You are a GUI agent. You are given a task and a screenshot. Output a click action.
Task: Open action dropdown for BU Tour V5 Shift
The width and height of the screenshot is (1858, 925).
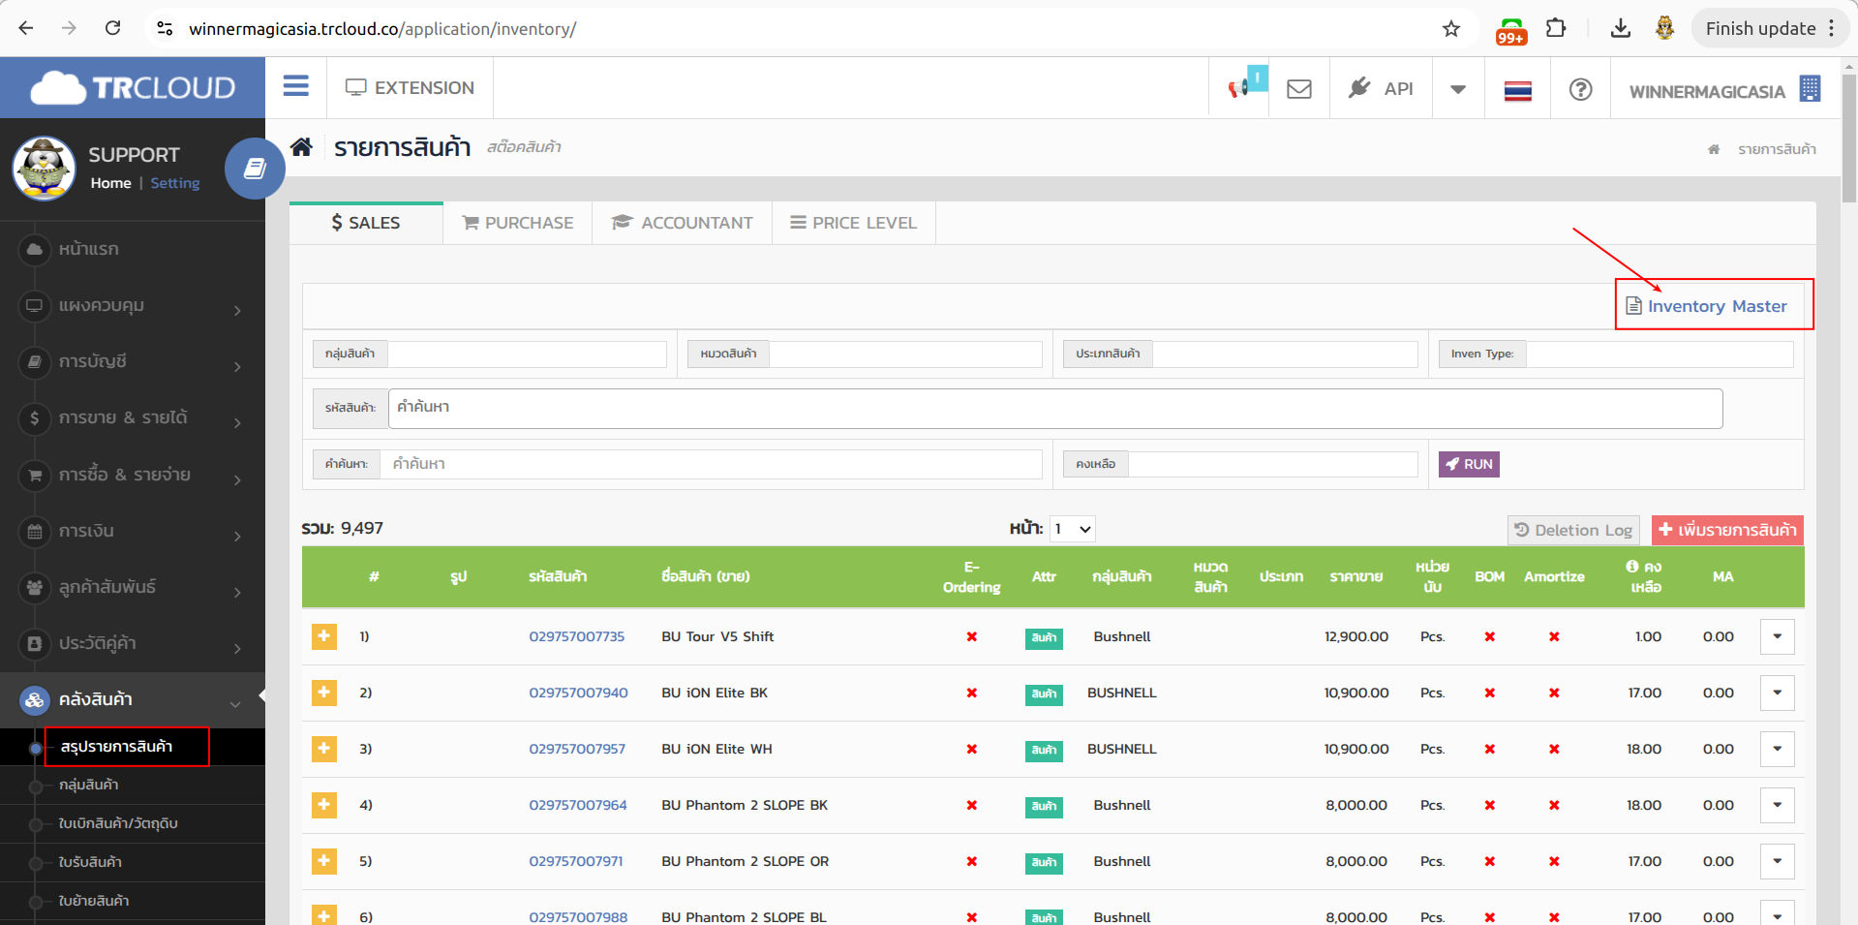point(1777,636)
